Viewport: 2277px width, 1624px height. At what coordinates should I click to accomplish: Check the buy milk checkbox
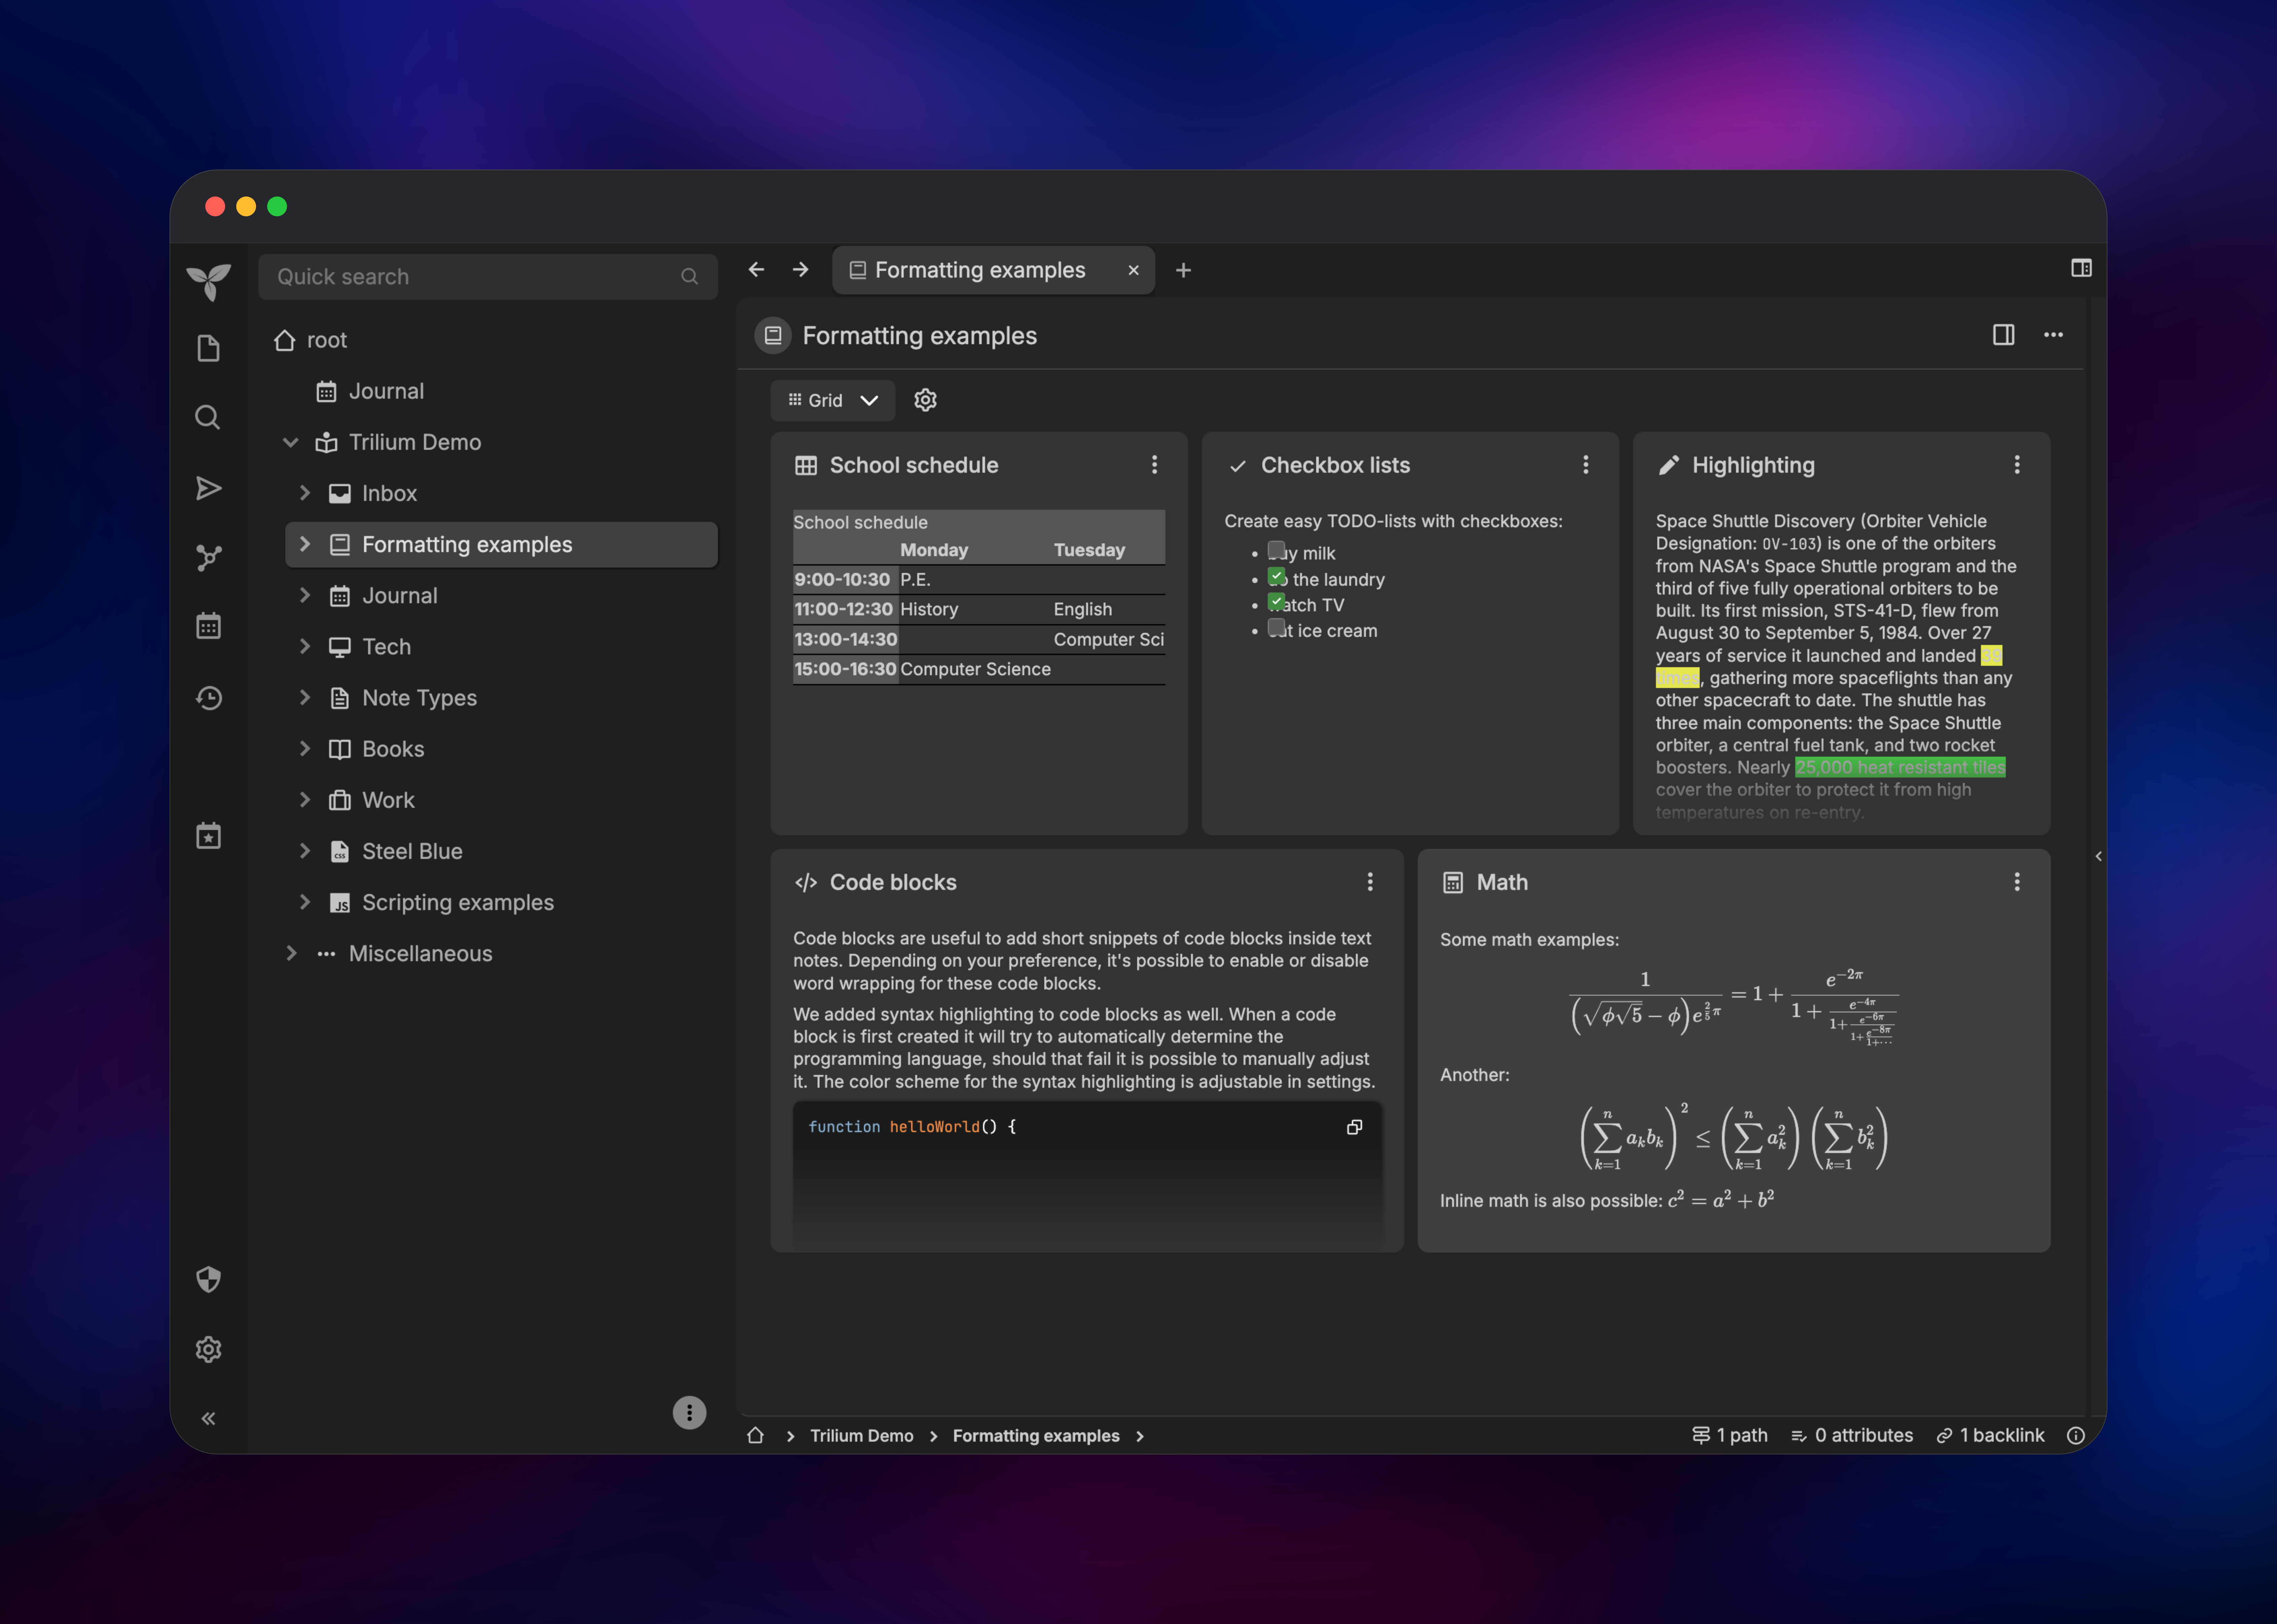click(1276, 550)
